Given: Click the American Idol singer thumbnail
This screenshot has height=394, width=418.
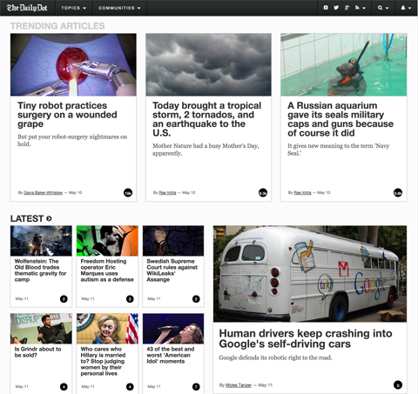Looking at the screenshot, I should tap(173, 329).
